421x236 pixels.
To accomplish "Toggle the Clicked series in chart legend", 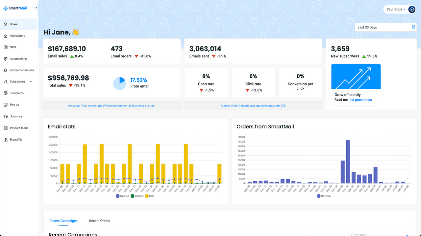I will point(133,196).
